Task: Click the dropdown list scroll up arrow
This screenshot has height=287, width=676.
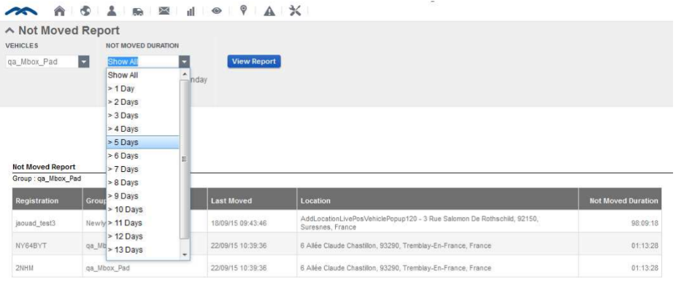Action: click(185, 74)
